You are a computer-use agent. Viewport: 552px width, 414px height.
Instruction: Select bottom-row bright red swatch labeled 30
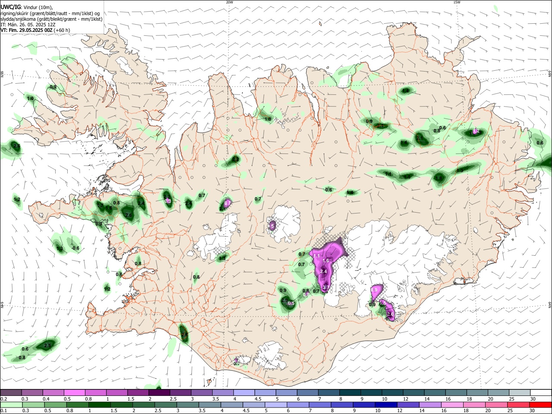click(541, 405)
